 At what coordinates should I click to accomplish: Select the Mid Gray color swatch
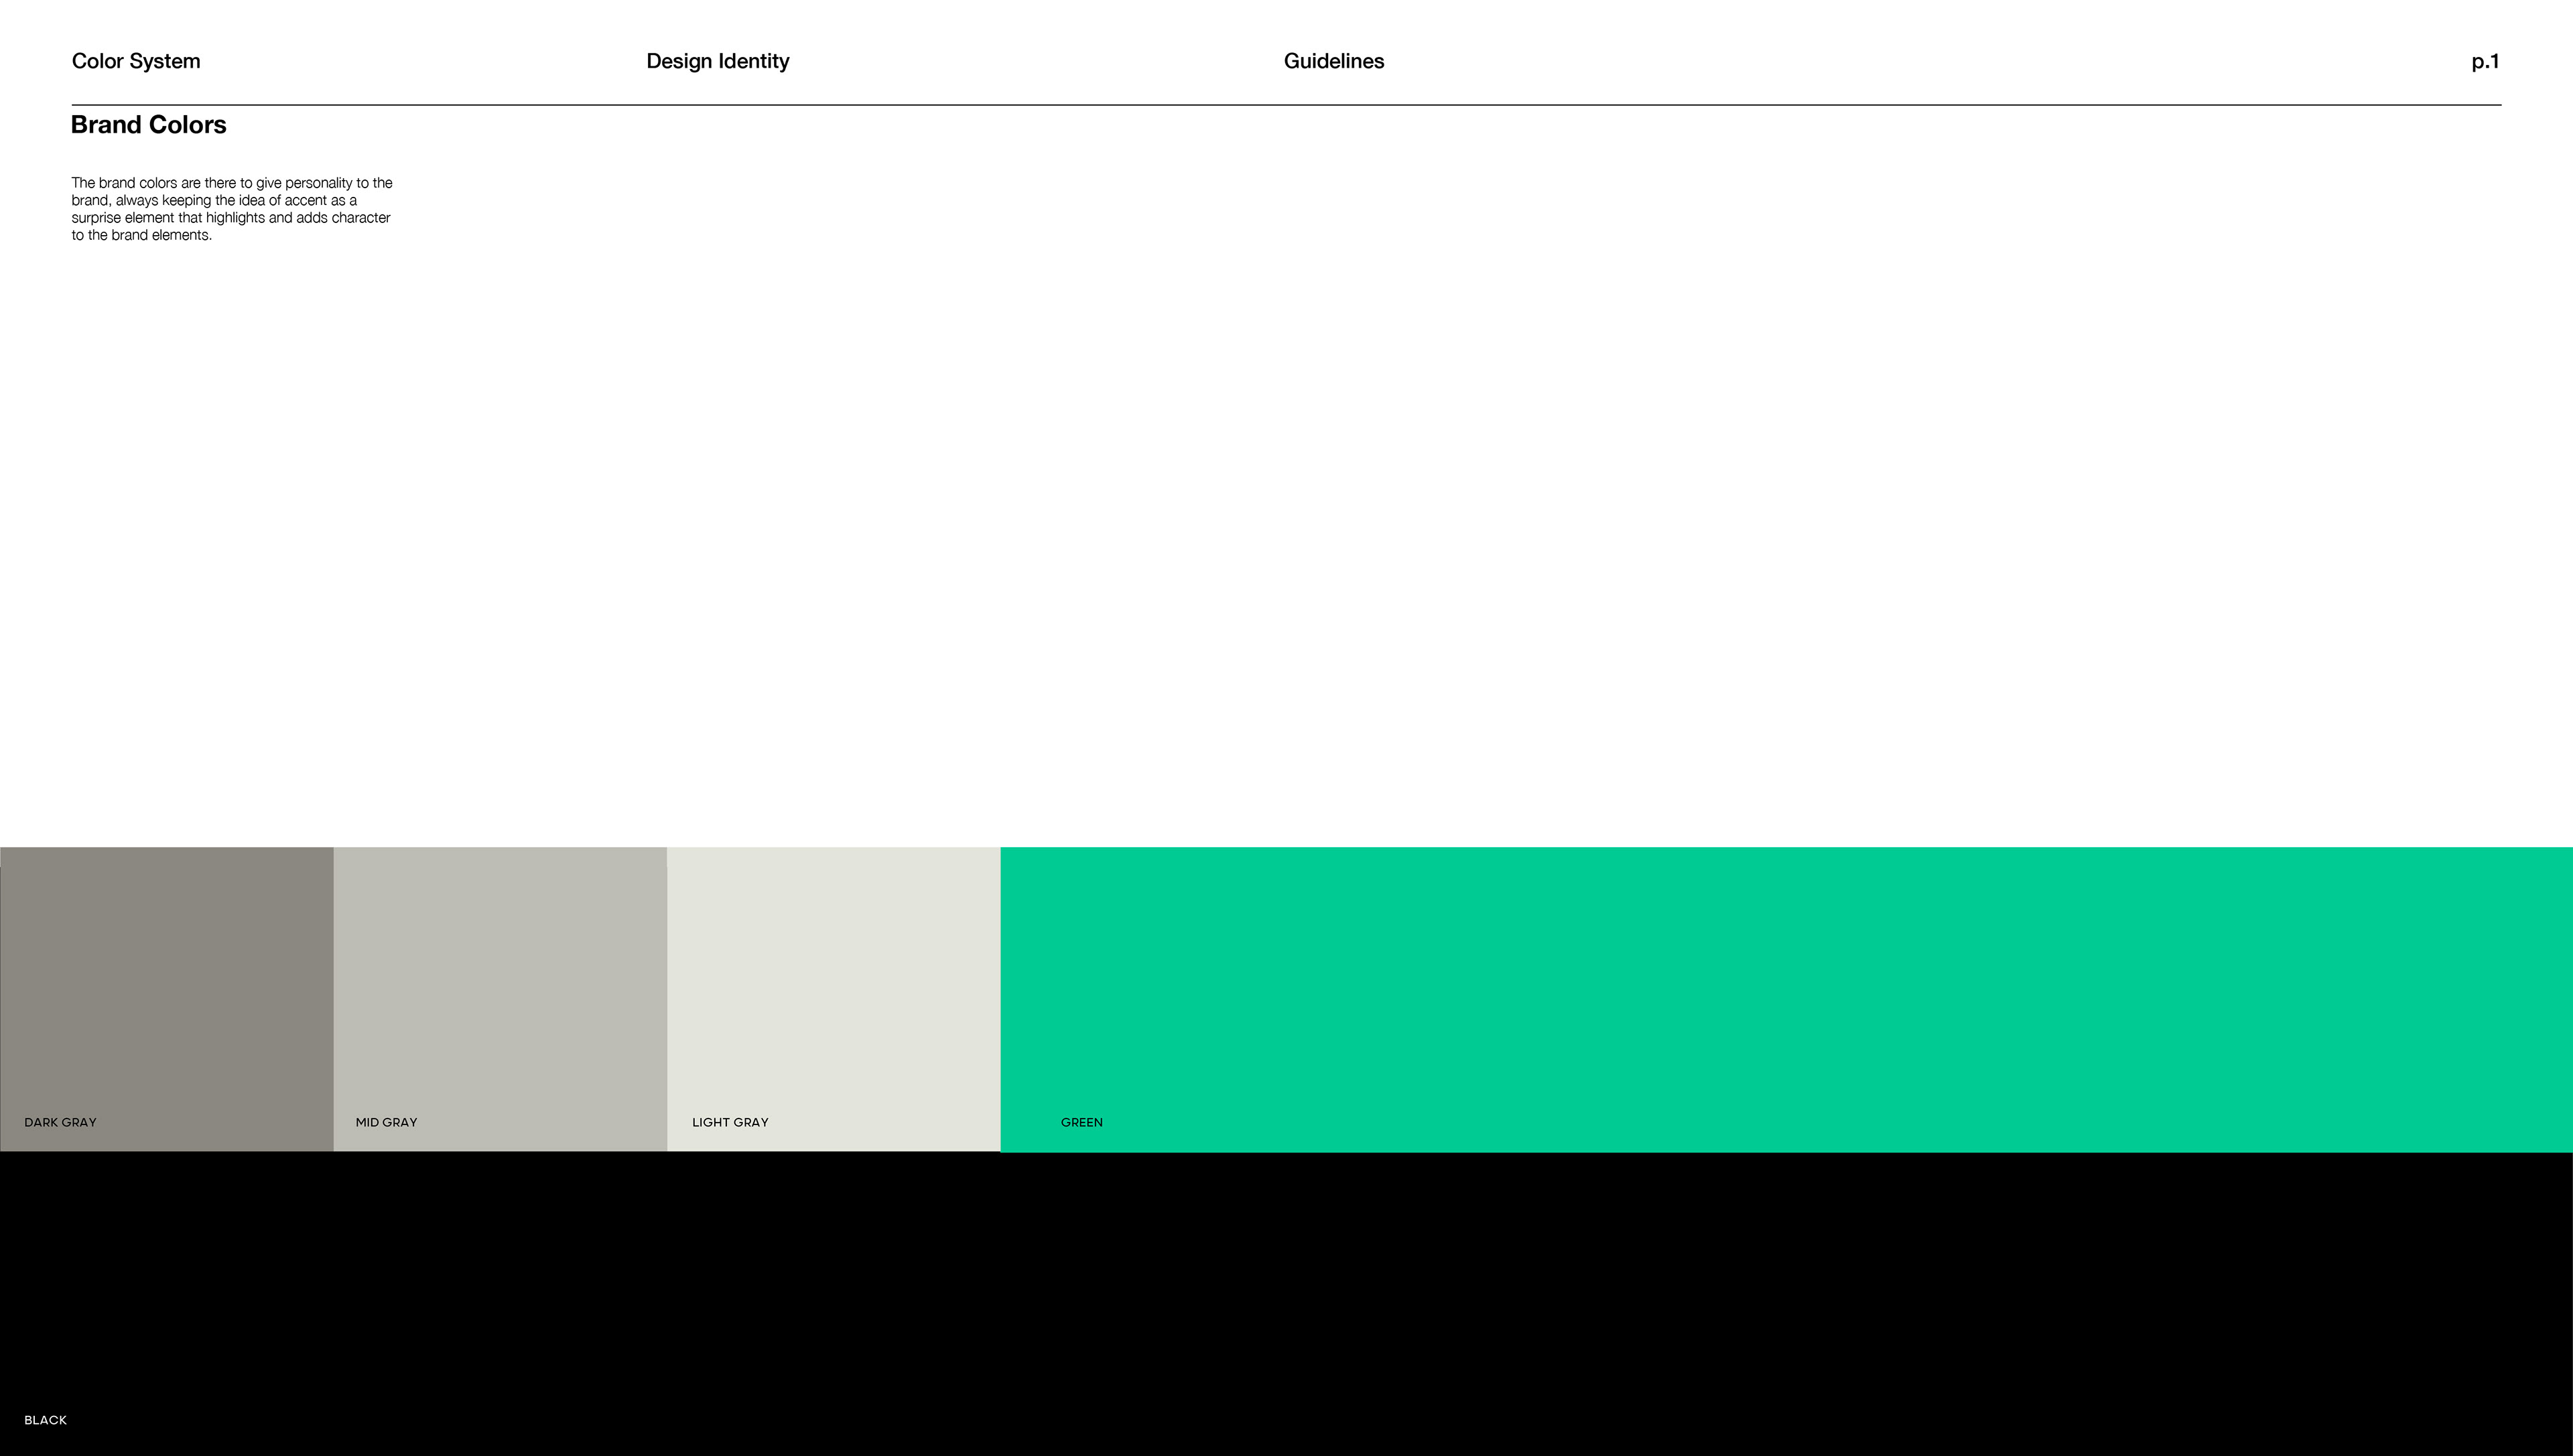point(501,999)
